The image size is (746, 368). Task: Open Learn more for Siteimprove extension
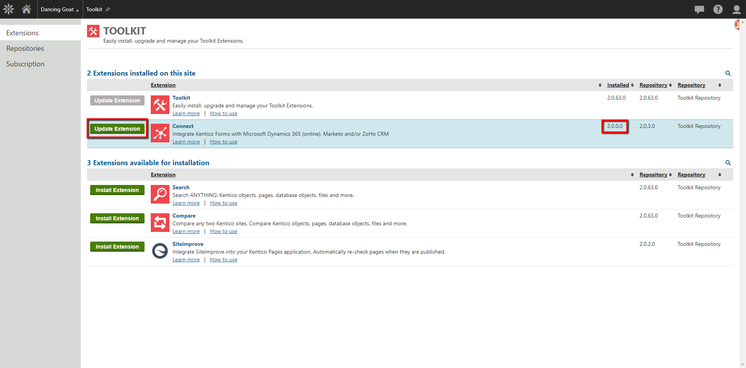pyautogui.click(x=186, y=259)
